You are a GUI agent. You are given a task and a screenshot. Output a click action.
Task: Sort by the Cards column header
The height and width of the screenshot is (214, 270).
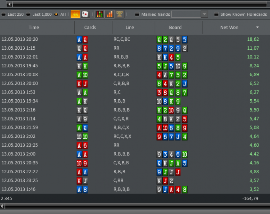point(93,27)
